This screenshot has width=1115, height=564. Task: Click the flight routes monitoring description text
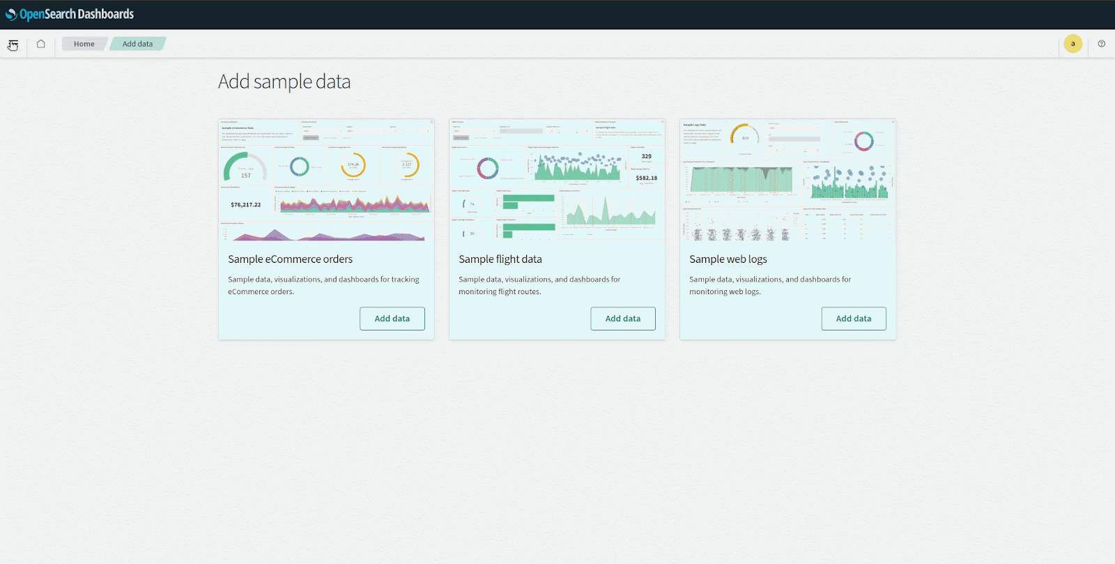pos(539,286)
